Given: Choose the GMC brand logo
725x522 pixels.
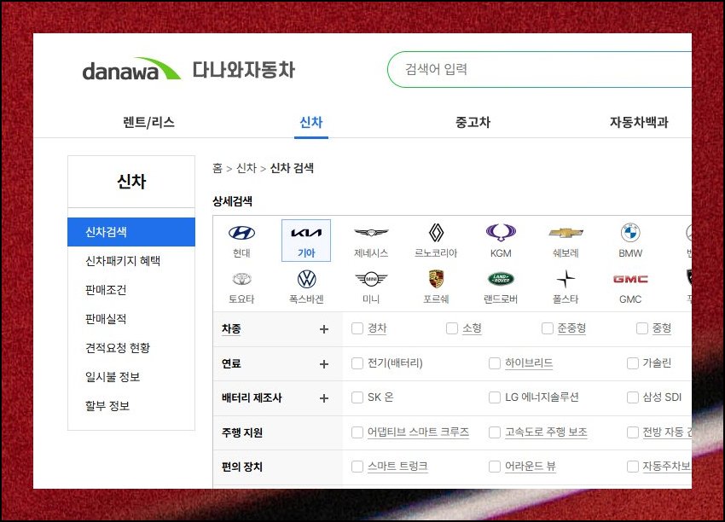Looking at the screenshot, I should coord(630,279).
